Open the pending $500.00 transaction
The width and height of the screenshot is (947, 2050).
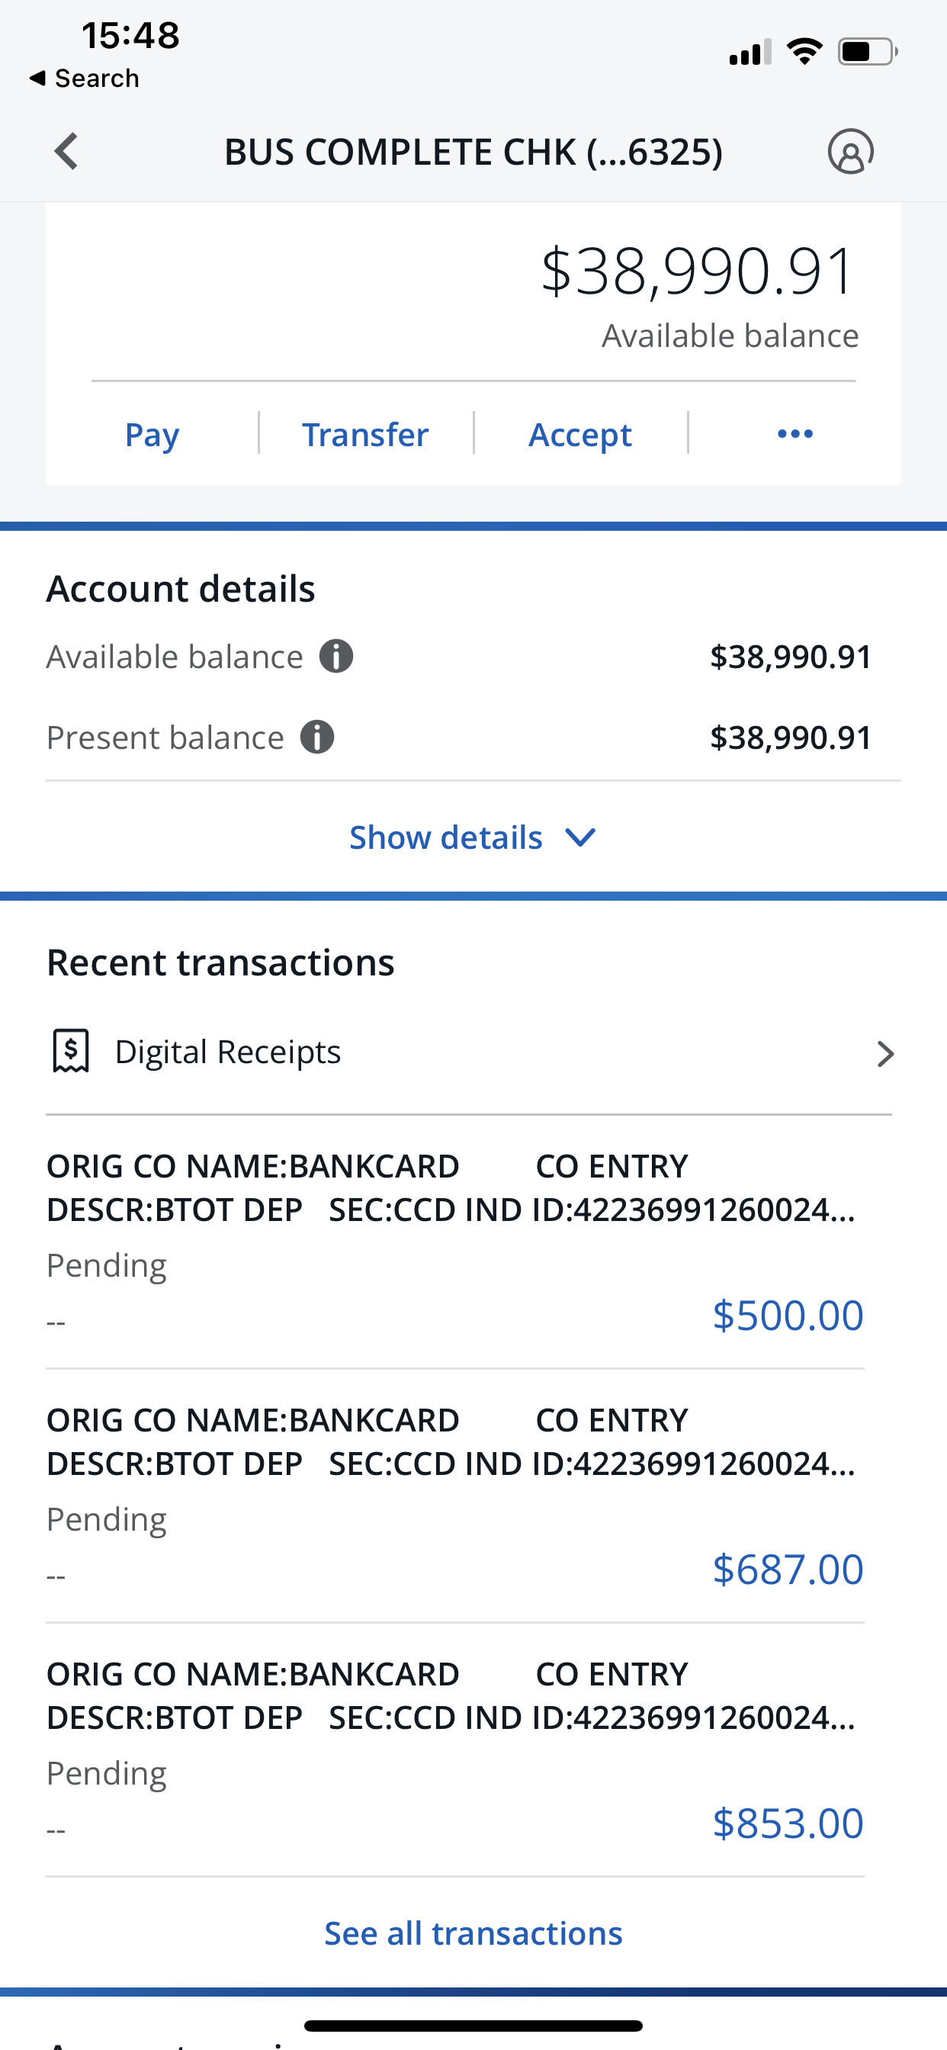tap(455, 1243)
